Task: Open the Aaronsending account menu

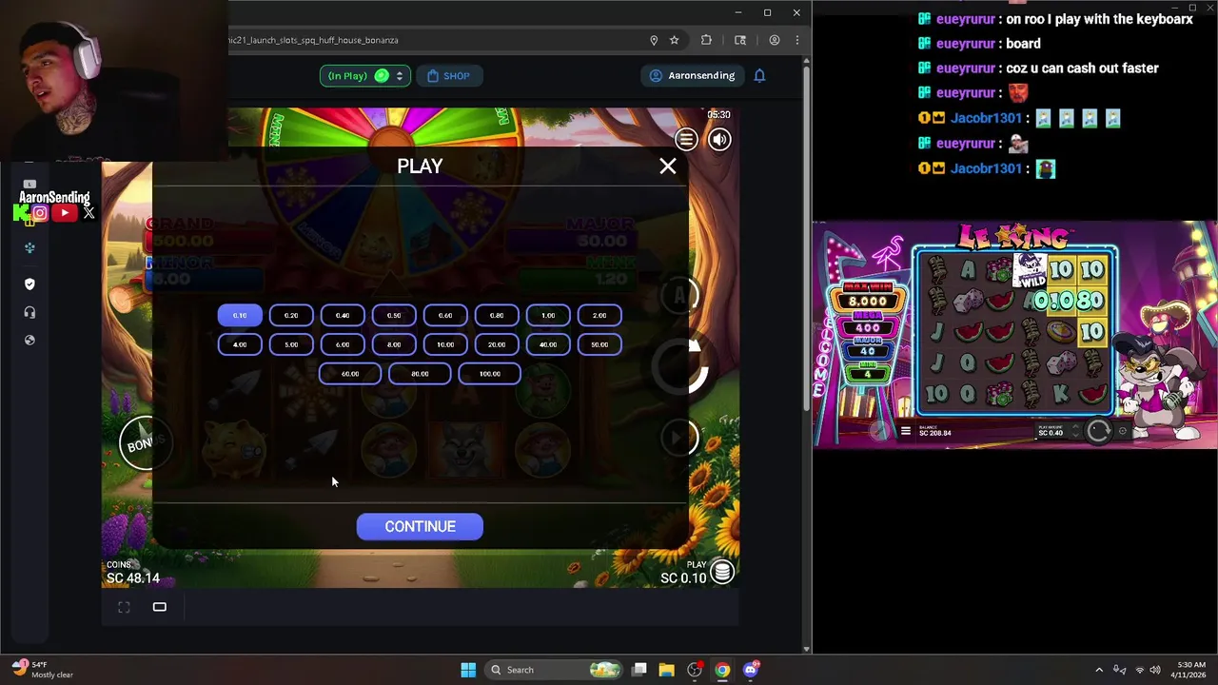Action: pyautogui.click(x=692, y=75)
